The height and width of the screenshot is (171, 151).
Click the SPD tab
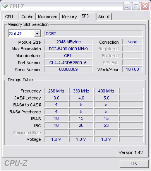pos(88,16)
